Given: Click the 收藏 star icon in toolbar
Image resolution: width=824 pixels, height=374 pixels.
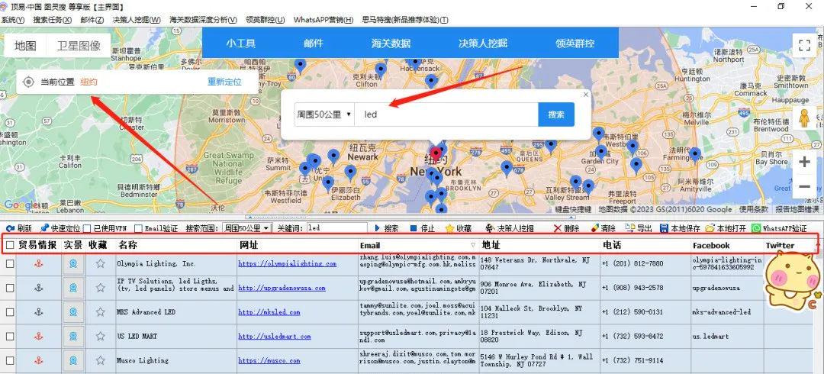Looking at the screenshot, I should pos(449,228).
